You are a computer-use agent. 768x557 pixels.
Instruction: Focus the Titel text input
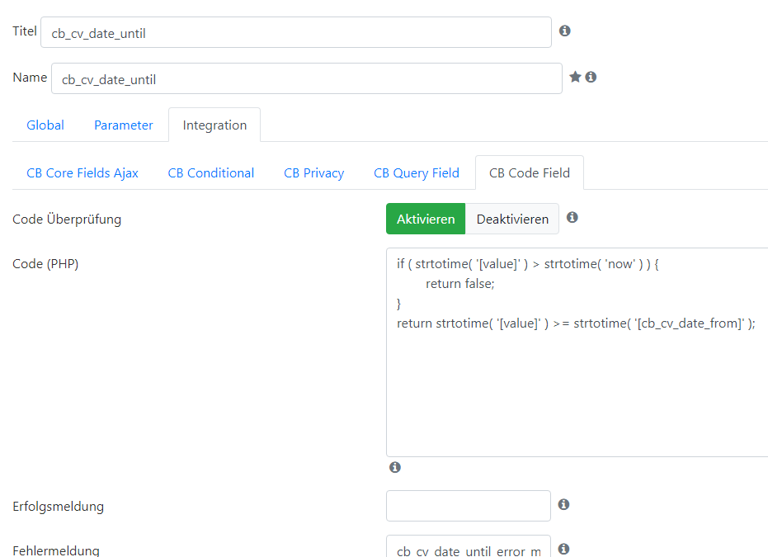[296, 32]
